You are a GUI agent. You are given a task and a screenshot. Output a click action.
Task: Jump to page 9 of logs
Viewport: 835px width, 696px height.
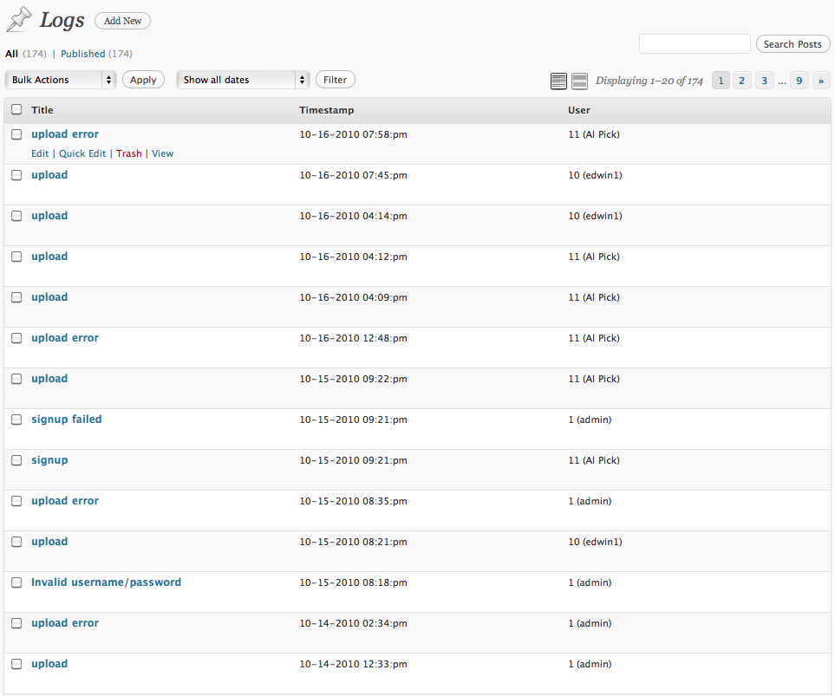[x=799, y=81]
